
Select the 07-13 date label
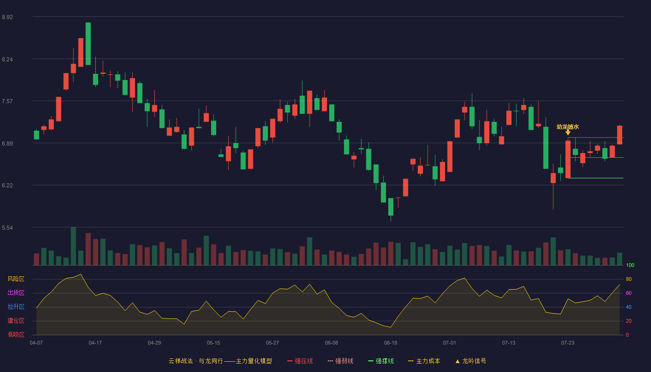[509, 343]
